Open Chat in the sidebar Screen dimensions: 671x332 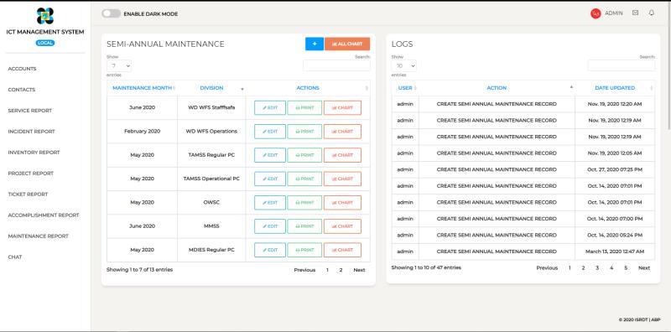point(15,257)
